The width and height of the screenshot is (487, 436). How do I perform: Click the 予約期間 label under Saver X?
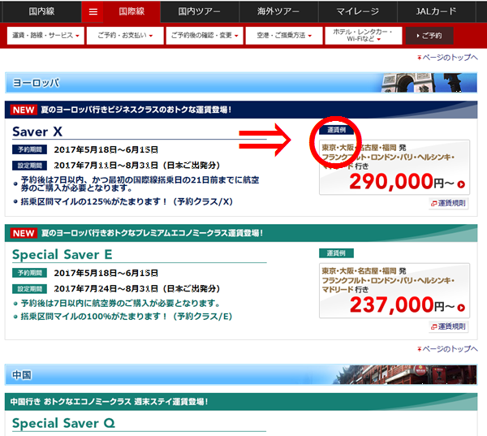tap(29, 149)
